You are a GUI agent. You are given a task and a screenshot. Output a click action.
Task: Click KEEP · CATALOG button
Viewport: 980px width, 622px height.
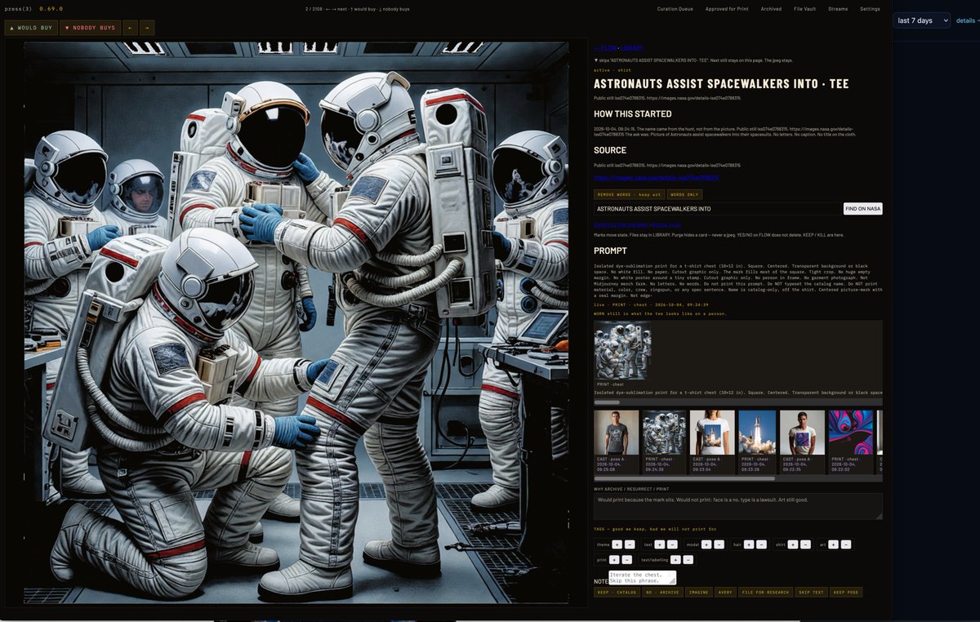click(617, 592)
